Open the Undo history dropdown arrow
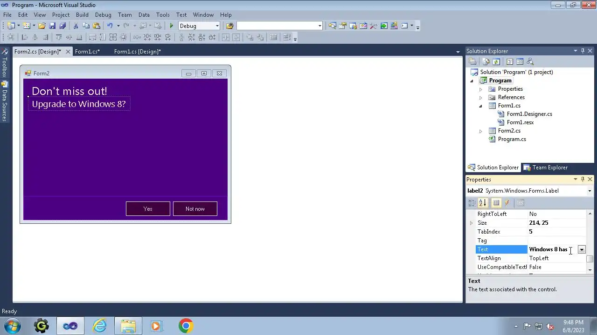Image resolution: width=597 pixels, height=335 pixels. 118,26
